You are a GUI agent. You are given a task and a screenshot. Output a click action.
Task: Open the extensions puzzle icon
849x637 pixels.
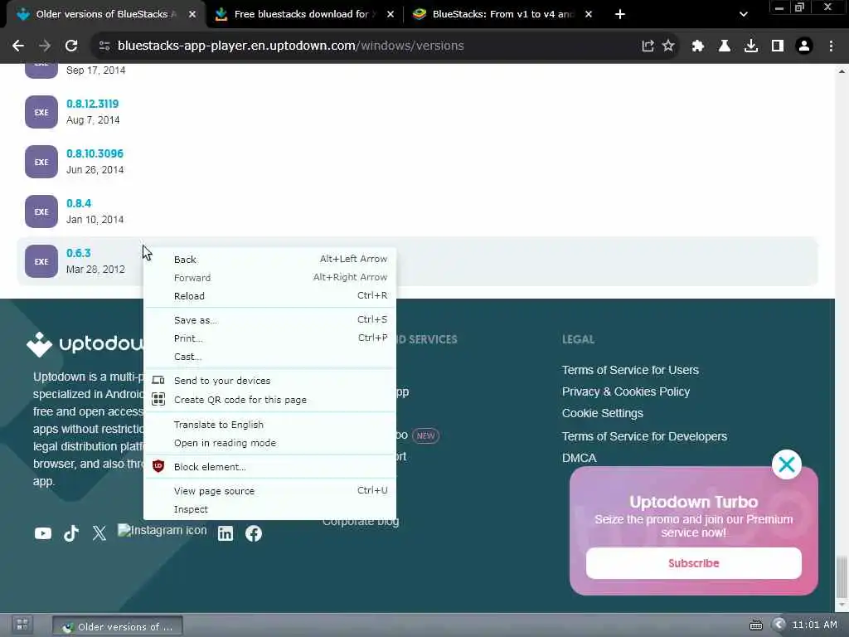click(x=698, y=46)
